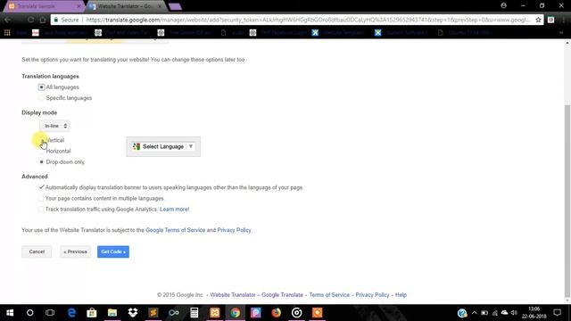Open the footer Help link
Image resolution: width=571 pixels, height=321 pixels.
pyautogui.click(x=401, y=295)
